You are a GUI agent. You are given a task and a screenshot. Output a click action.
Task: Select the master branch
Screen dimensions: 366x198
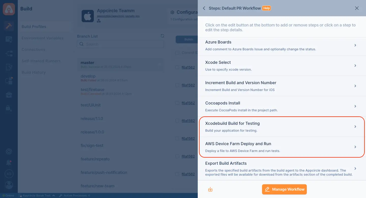120,65
